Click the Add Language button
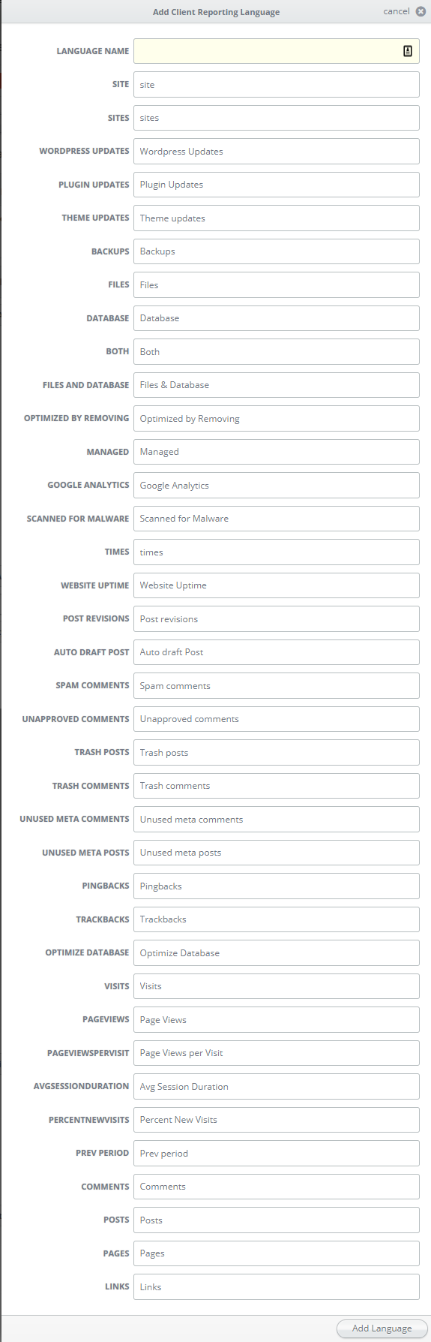 click(x=382, y=1328)
